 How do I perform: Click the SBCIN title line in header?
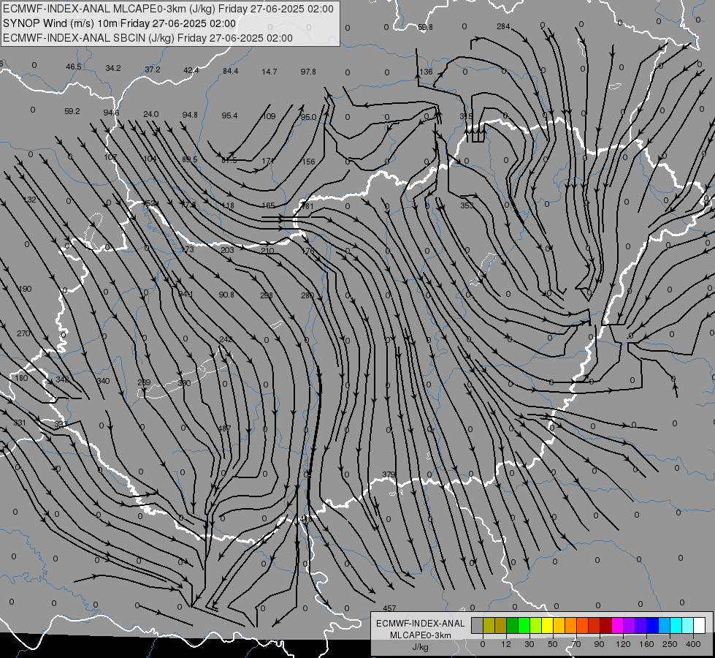(148, 38)
